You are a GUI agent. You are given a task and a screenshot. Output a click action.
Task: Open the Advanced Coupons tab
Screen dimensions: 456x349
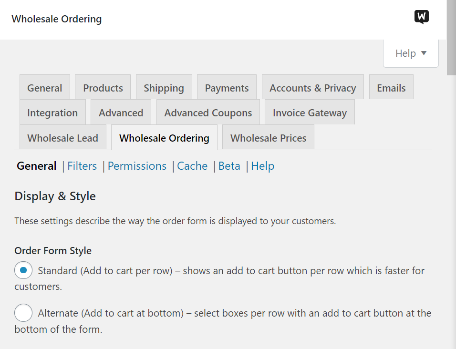point(208,113)
